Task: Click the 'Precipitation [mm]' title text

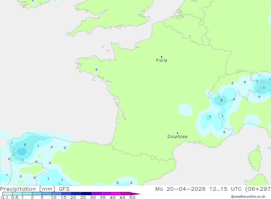Action: [28, 189]
